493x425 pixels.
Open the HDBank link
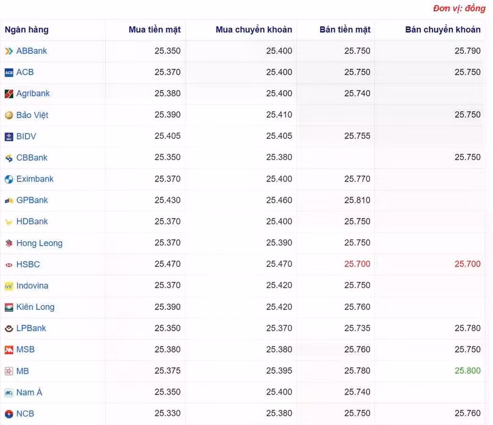coord(32,222)
